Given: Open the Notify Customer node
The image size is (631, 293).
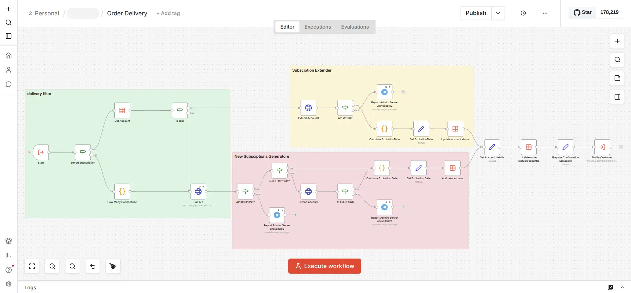Looking at the screenshot, I should click(x=602, y=147).
